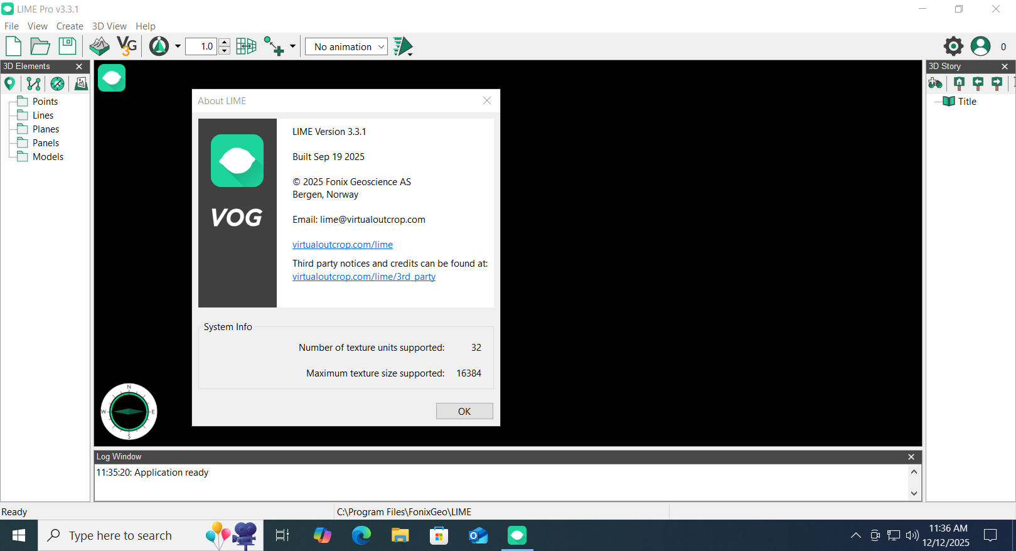Open the No animation combo box
This screenshot has height=551, width=1016.
346,46
